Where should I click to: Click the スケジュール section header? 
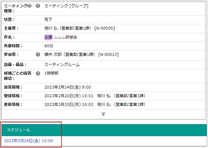104,130
